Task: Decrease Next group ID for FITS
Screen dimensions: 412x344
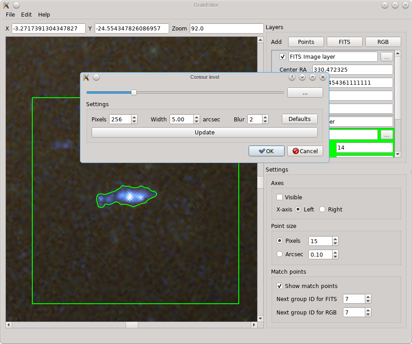Action: tap(368, 301)
